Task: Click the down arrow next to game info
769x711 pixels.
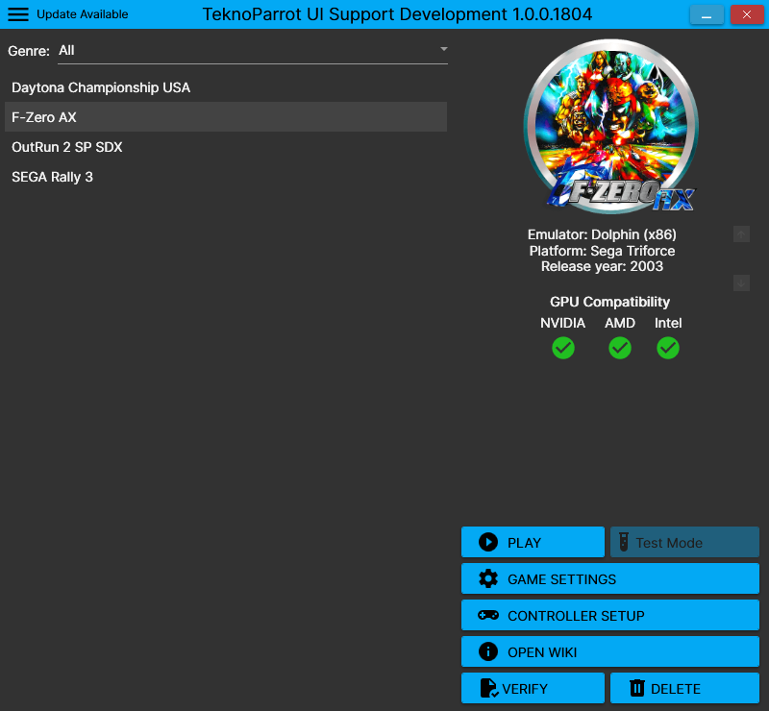Action: coord(741,282)
